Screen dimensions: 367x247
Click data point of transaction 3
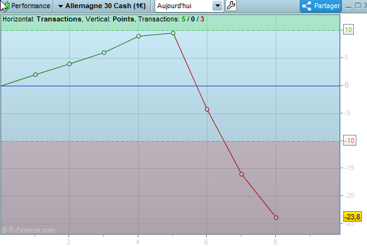click(104, 52)
